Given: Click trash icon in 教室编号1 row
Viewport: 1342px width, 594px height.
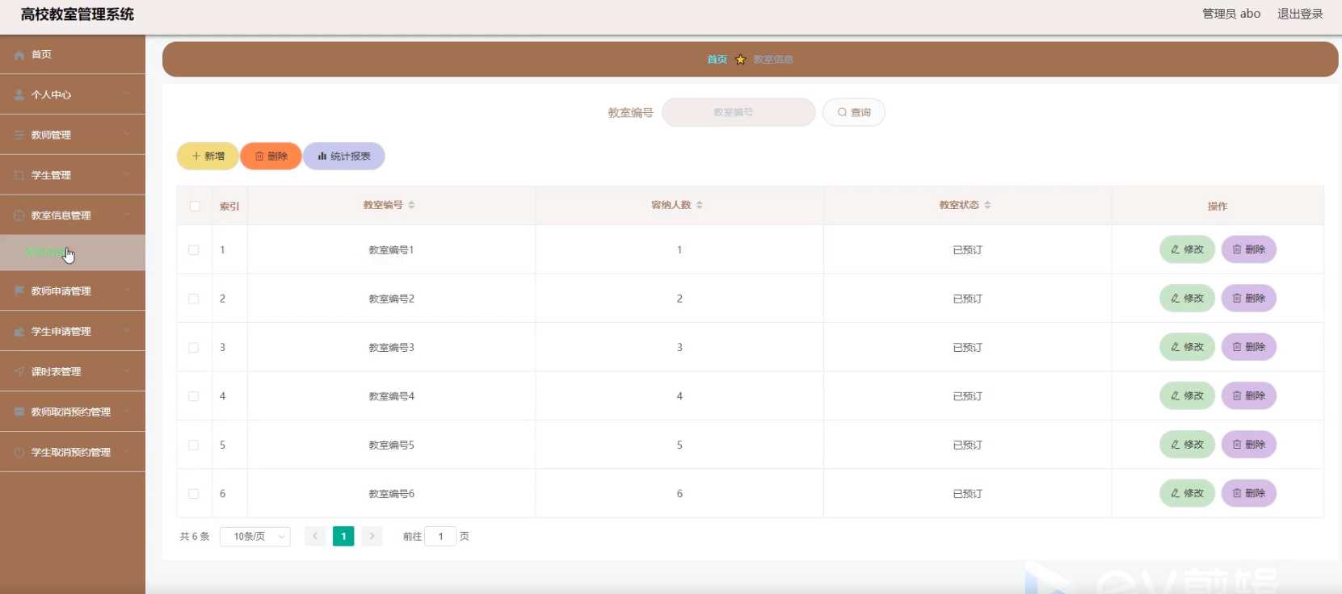Looking at the screenshot, I should [x=1237, y=250].
